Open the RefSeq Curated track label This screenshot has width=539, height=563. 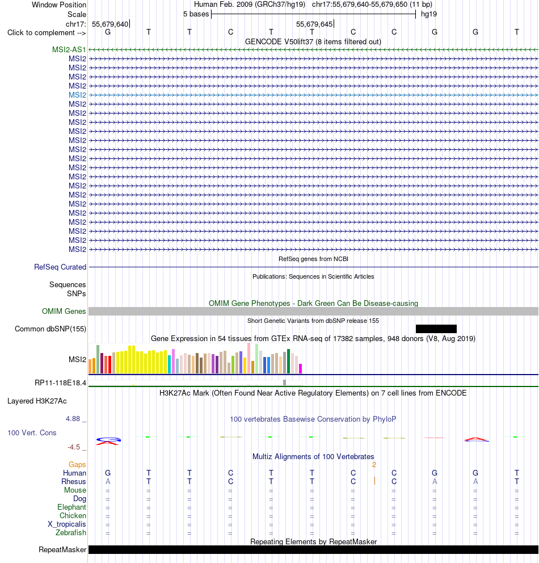click(60, 267)
